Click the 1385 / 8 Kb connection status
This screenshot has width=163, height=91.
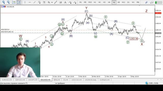pos(152,83)
